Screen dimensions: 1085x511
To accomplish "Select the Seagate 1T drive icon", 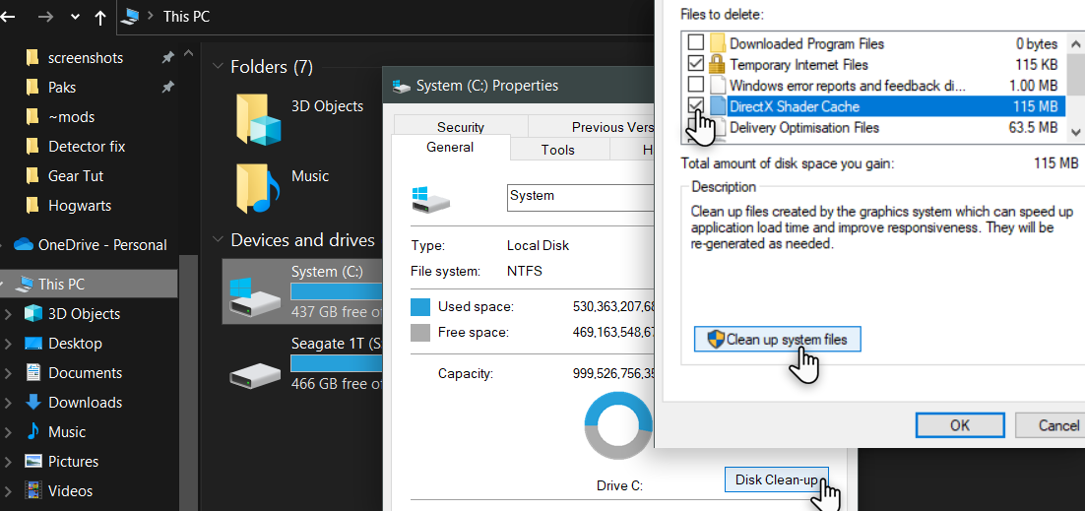I will [x=255, y=373].
